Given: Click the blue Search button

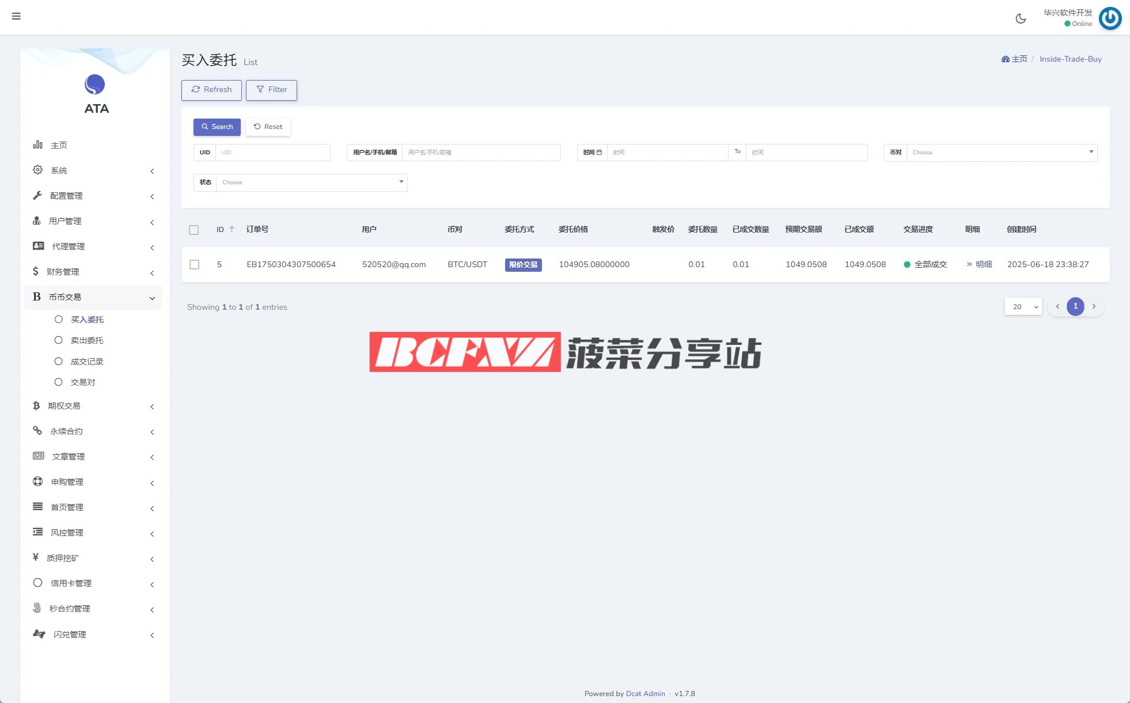Looking at the screenshot, I should coord(217,127).
